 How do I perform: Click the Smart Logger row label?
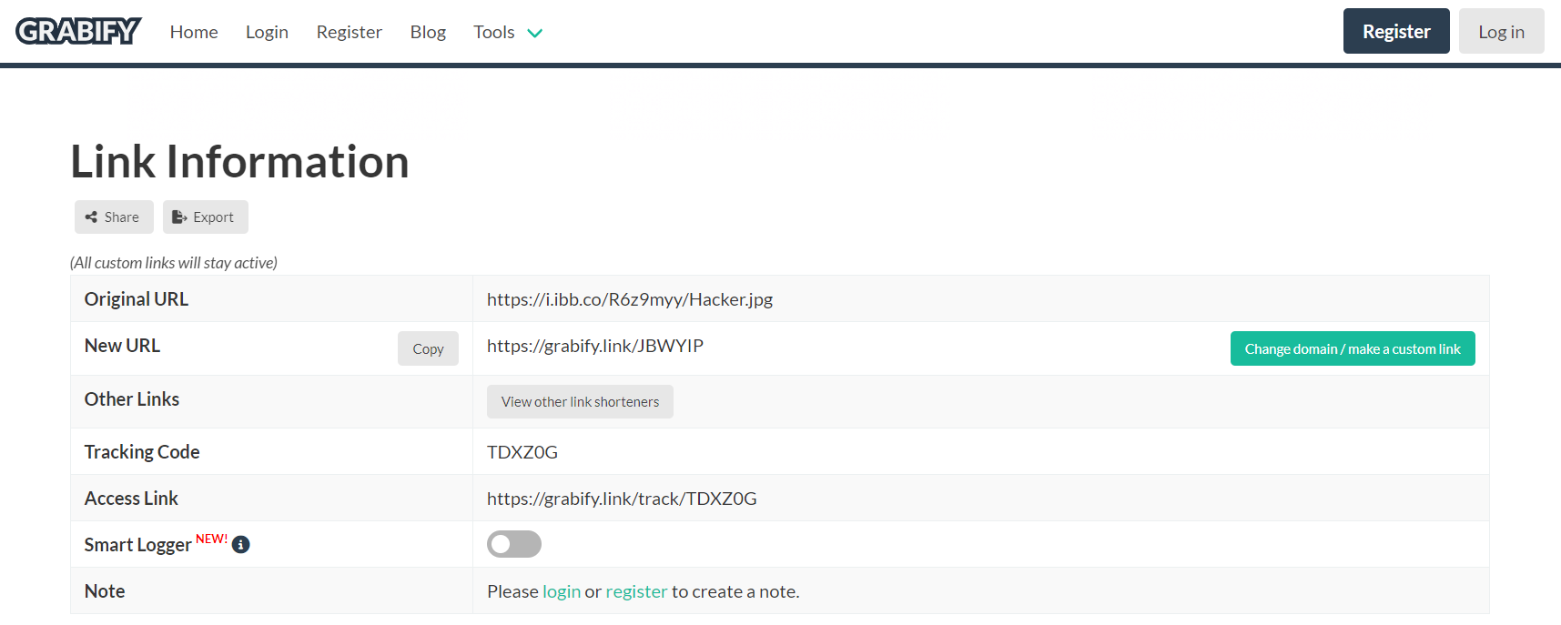coord(138,545)
